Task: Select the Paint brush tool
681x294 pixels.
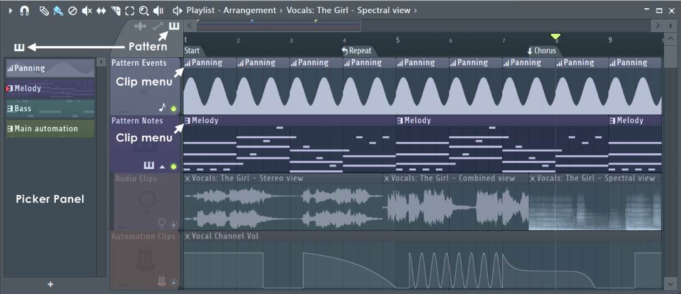Action: click(58, 10)
